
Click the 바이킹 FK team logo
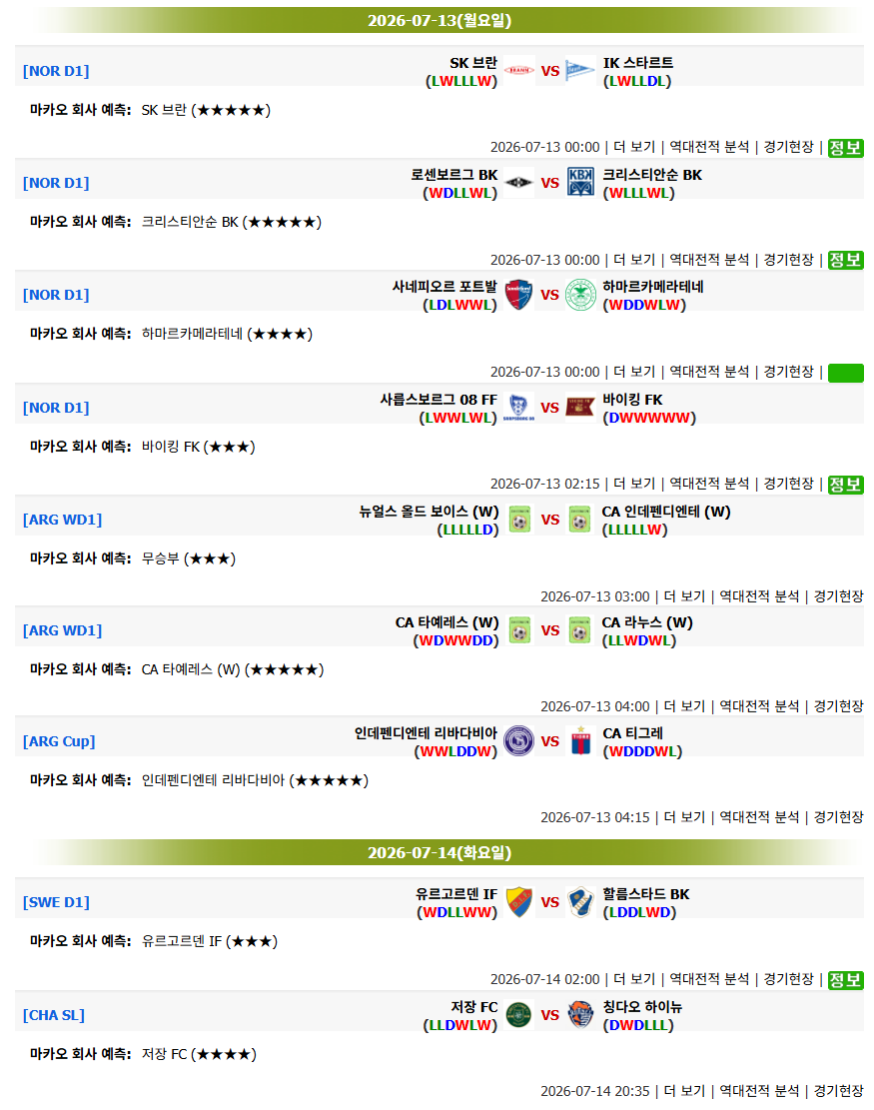click(x=579, y=407)
